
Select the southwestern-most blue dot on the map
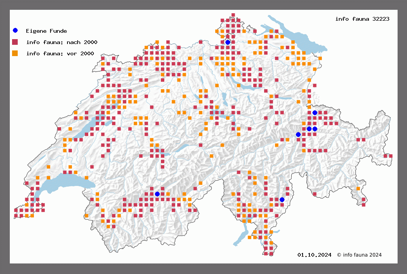(157, 194)
